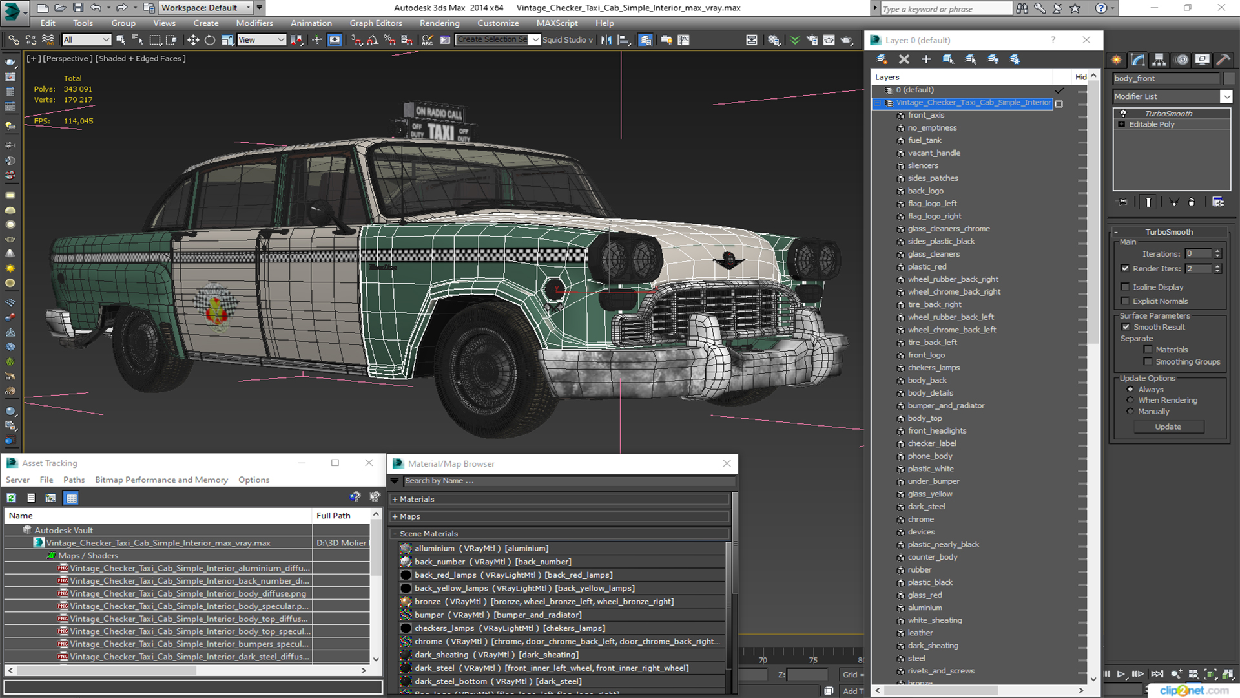
Task: Toggle the Angle Snap icon
Action: tap(373, 40)
